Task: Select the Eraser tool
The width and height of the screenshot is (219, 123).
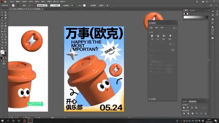Action: [x=5, y=26]
